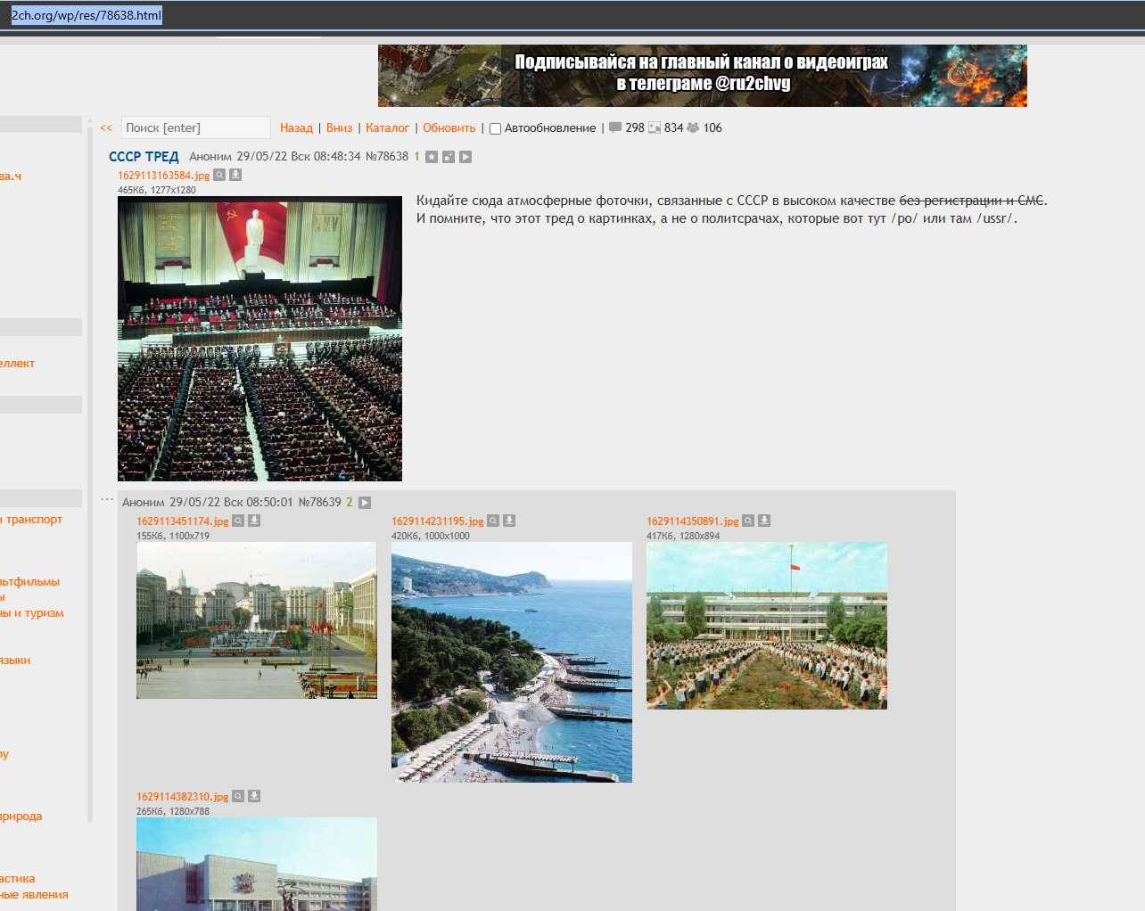Open the sidebar board link ending in природа
This screenshot has width=1145, height=911.
tap(21, 817)
